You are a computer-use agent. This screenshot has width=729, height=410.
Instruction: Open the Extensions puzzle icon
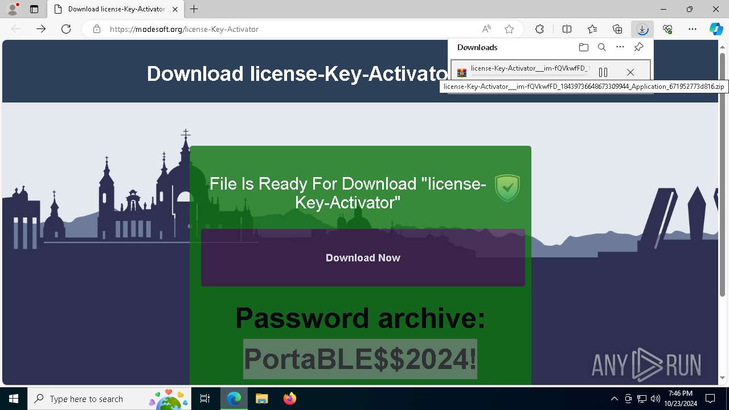[x=539, y=29]
